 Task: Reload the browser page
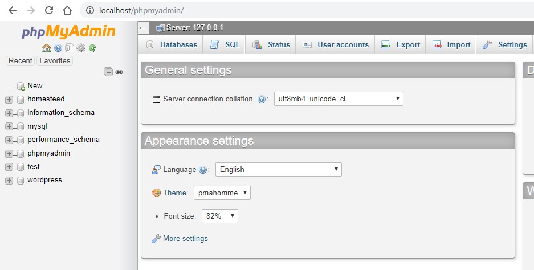(48, 10)
